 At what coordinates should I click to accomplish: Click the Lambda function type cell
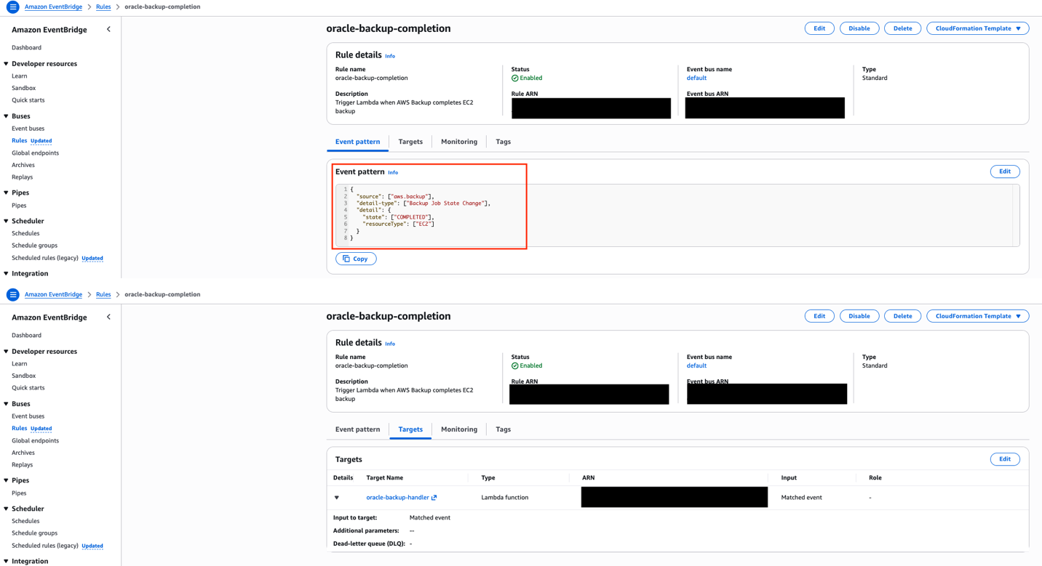(504, 498)
